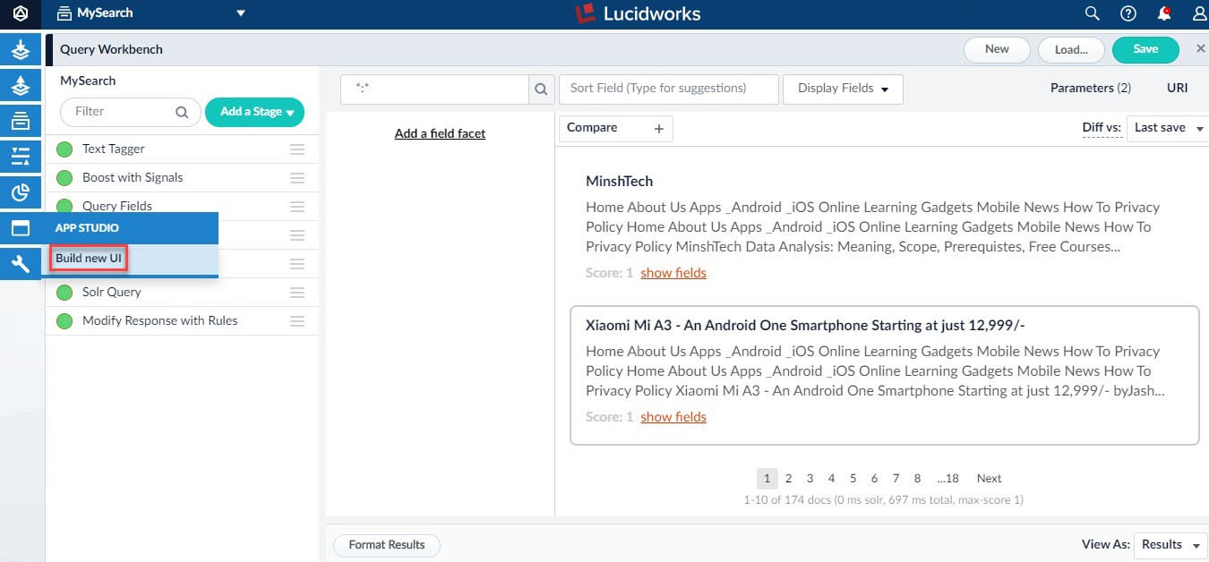This screenshot has height=562, width=1209.
Task: Grab the handle icon for Boost with Signals
Action: pos(297,178)
